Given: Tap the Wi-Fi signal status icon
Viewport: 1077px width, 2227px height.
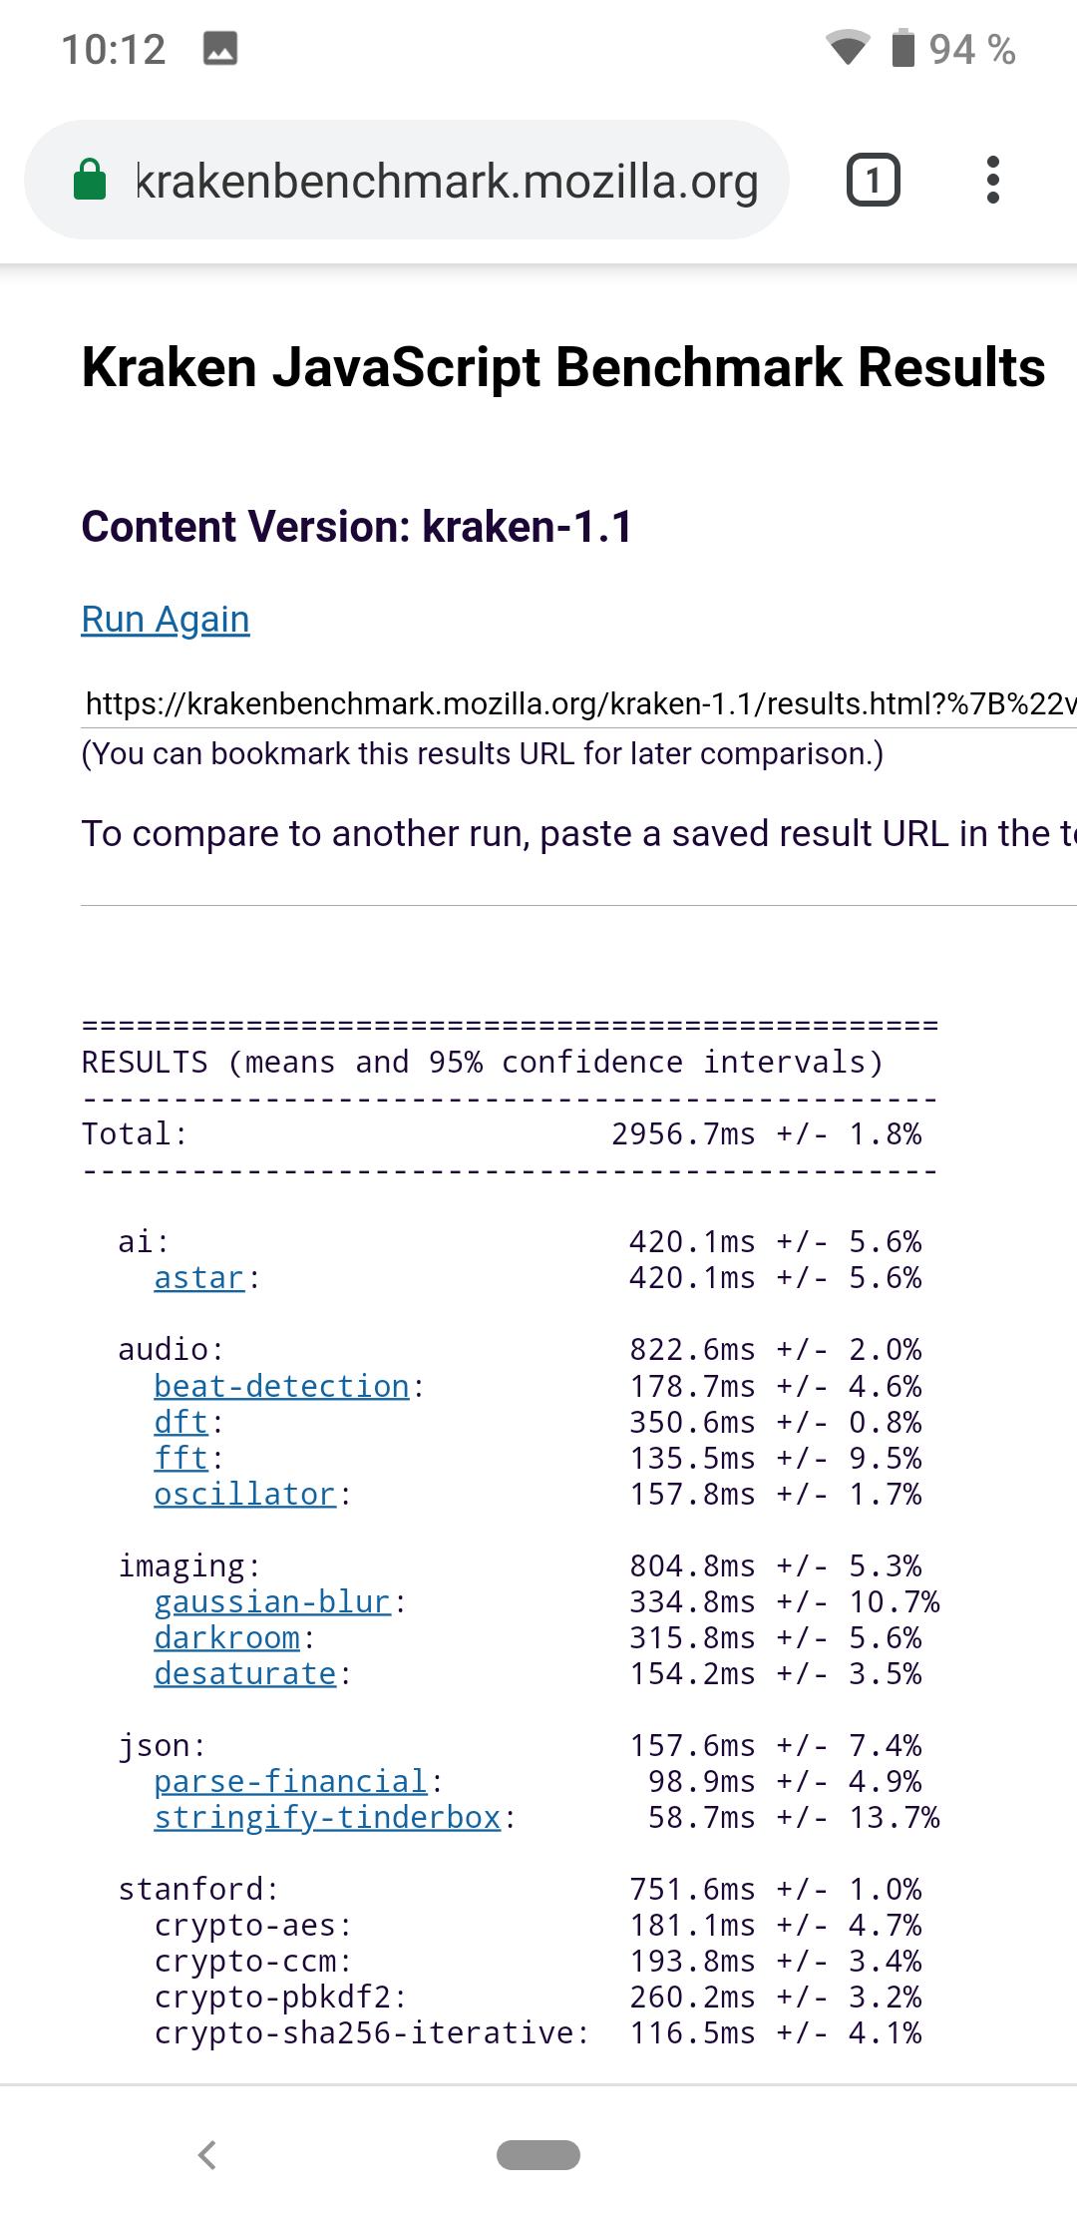Looking at the screenshot, I should (848, 48).
